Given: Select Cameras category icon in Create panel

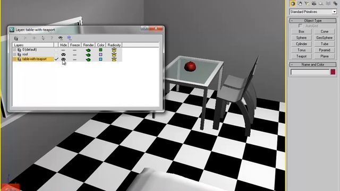Looking at the screenshot, I should [314, 4].
